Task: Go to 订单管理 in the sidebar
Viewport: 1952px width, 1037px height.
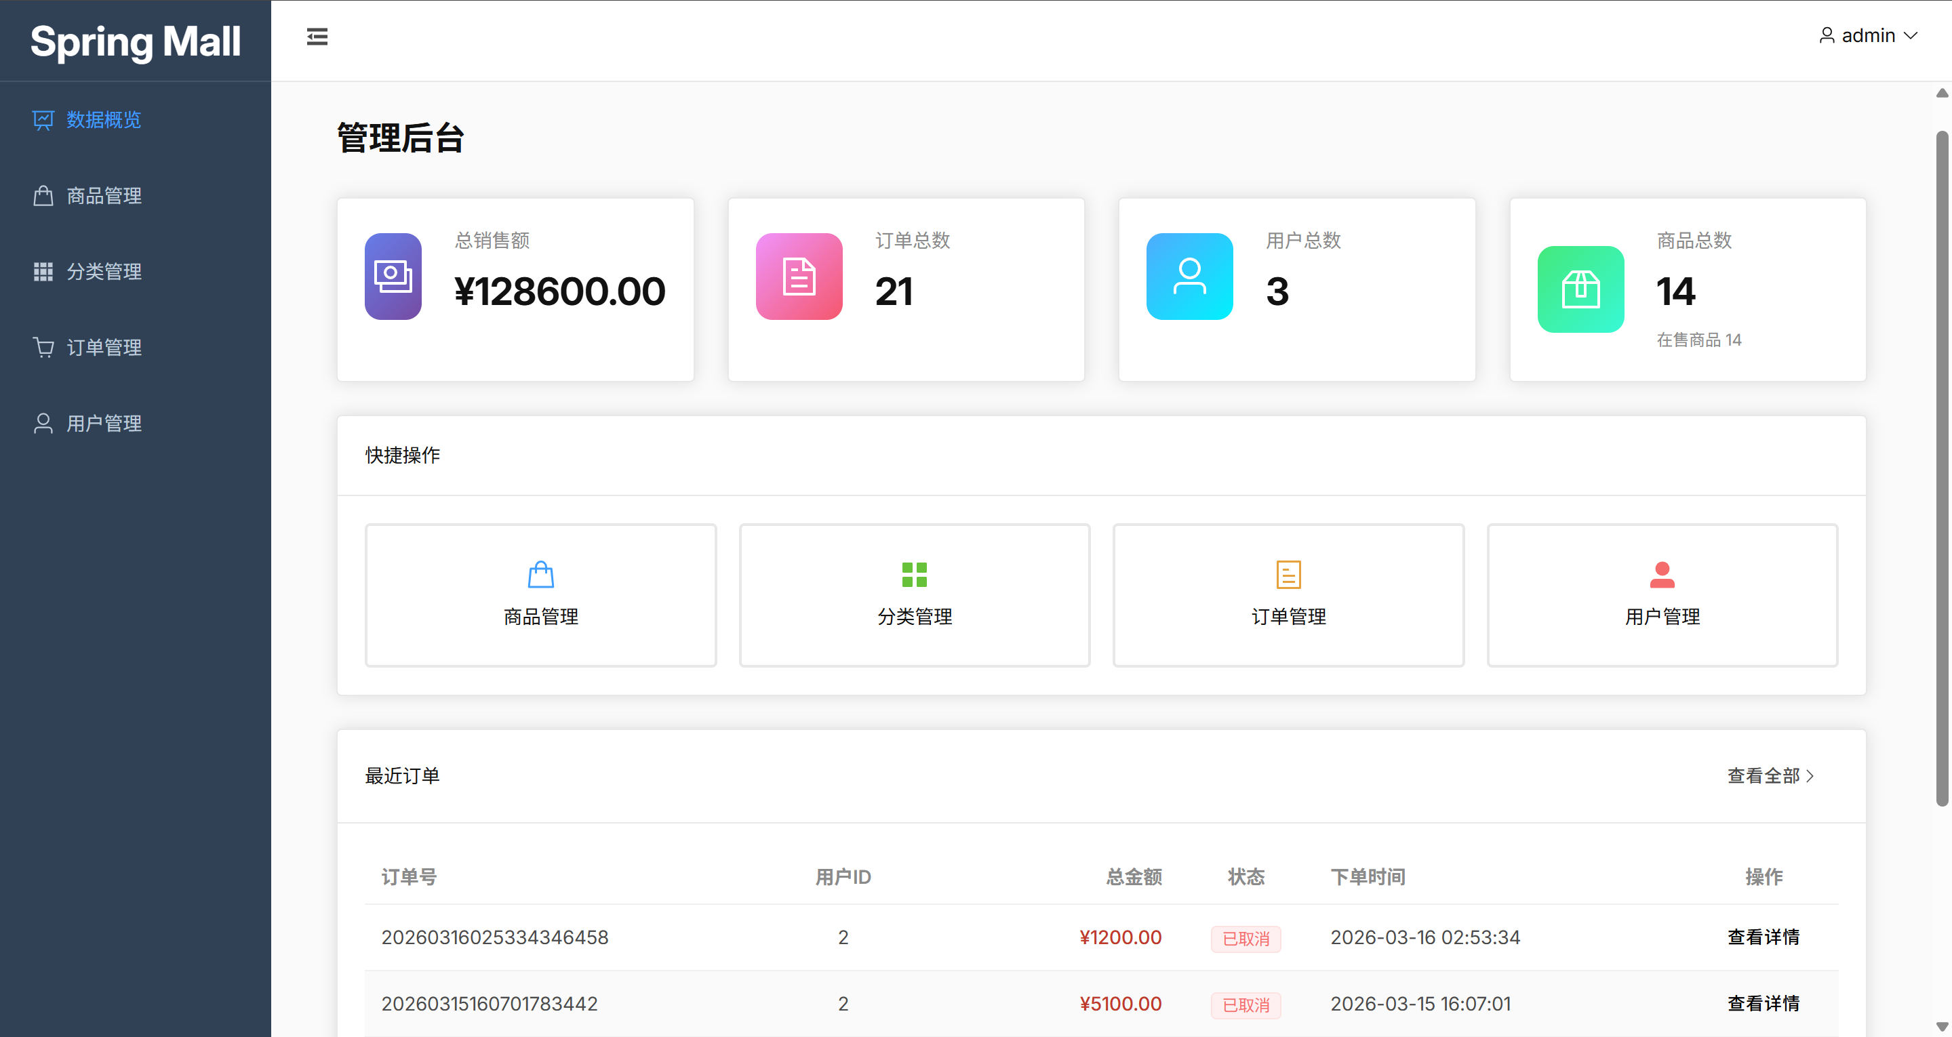Action: point(104,348)
